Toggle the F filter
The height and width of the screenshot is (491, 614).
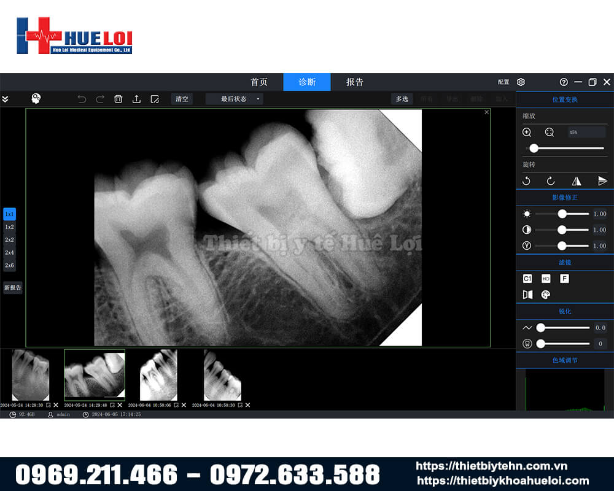click(564, 279)
